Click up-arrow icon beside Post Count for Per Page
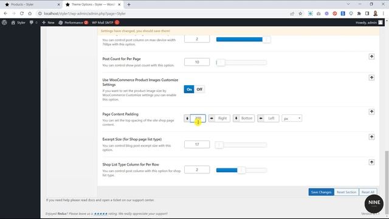The image size is (389, 219). click(371, 57)
